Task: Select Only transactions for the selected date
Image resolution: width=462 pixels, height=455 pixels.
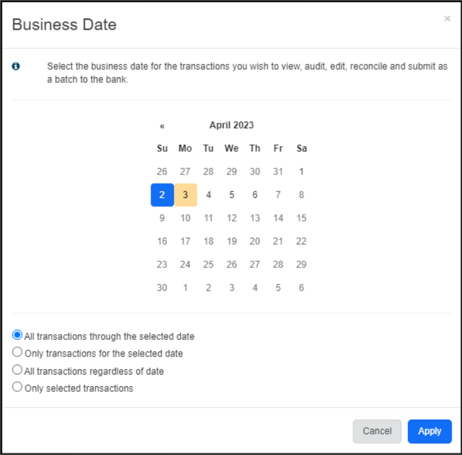Action: pyautogui.click(x=17, y=352)
